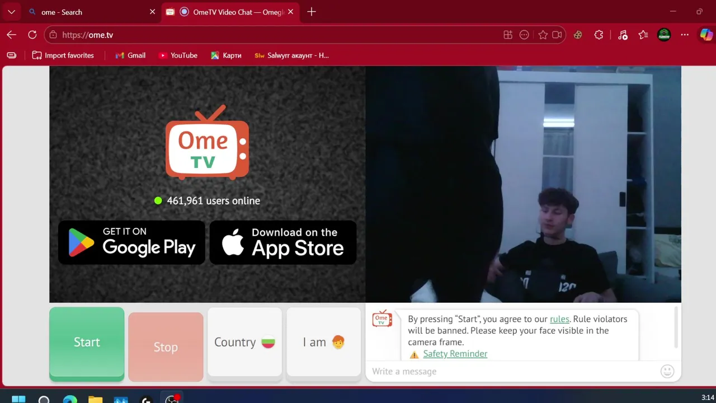The width and height of the screenshot is (716, 403).
Task: Click the OmeTV avatar beside the chat message
Action: coord(382,319)
